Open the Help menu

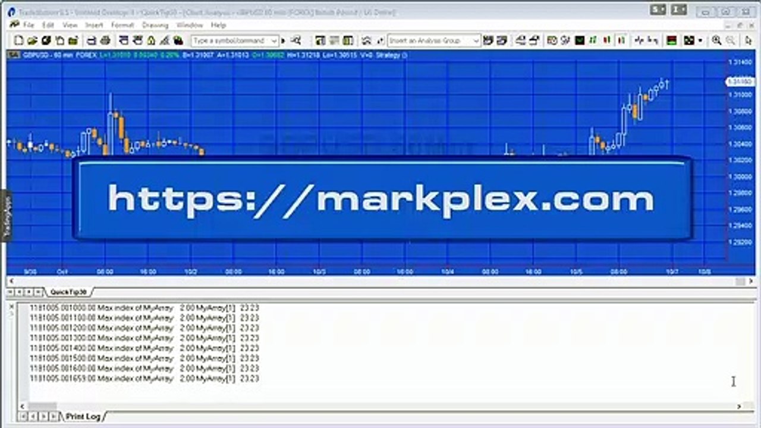pos(218,25)
